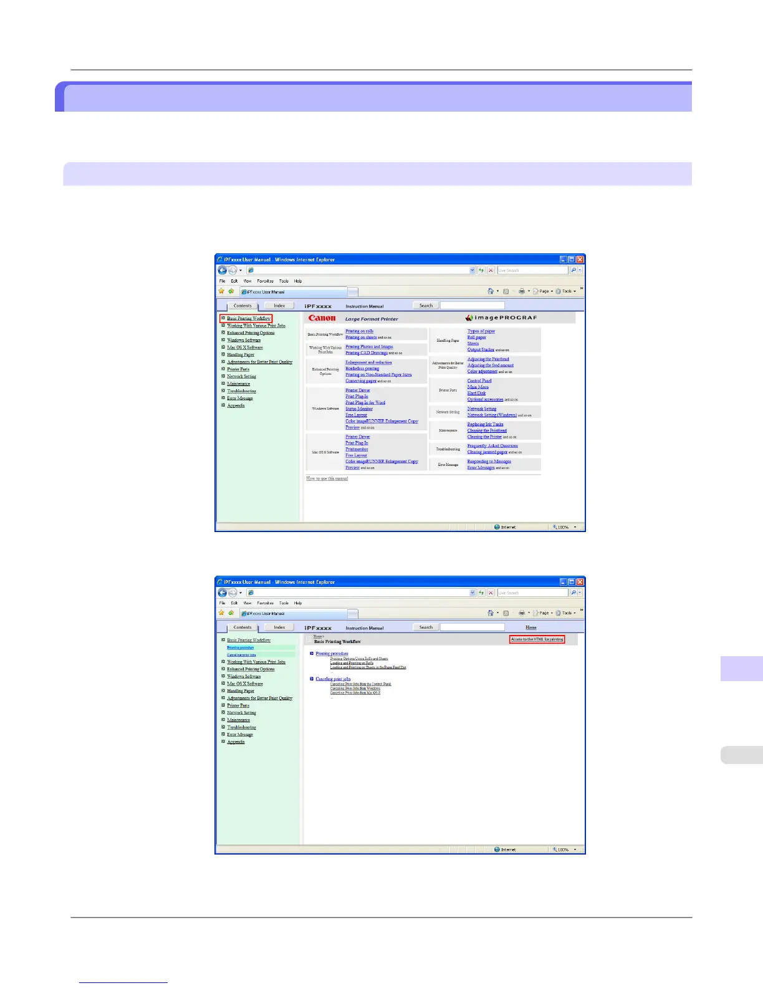Click RSS feeds icon in Basic Printing Workflow page window
This screenshot has height=988, width=763.
506,613
